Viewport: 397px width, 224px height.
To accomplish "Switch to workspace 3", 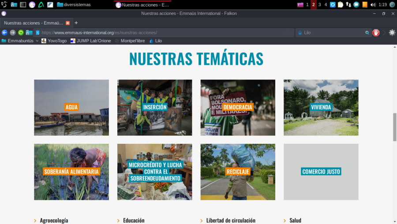I will click(x=320, y=5).
